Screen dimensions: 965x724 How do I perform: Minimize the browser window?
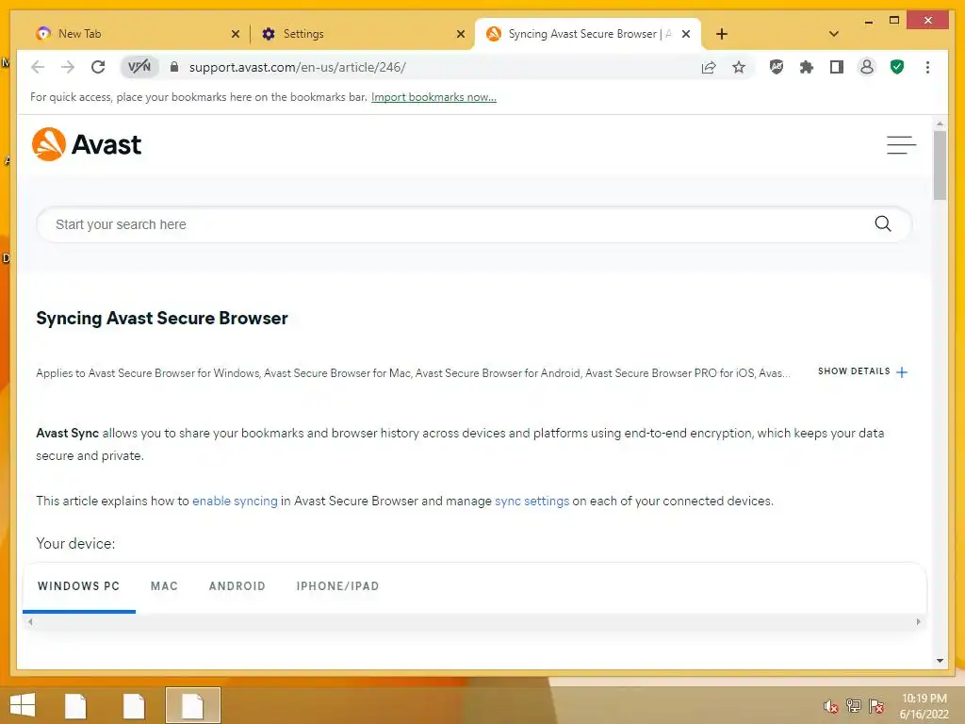point(868,21)
